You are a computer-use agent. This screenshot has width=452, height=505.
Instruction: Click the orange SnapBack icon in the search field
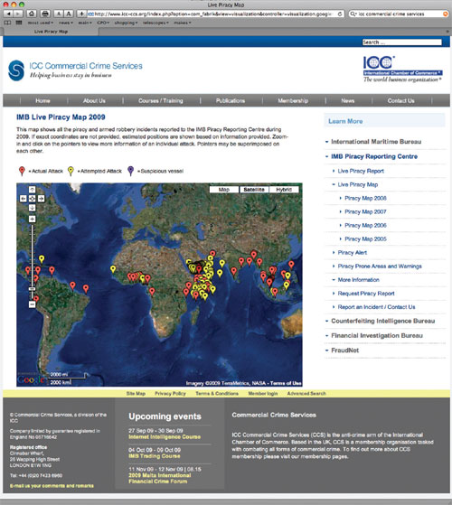coord(446,14)
